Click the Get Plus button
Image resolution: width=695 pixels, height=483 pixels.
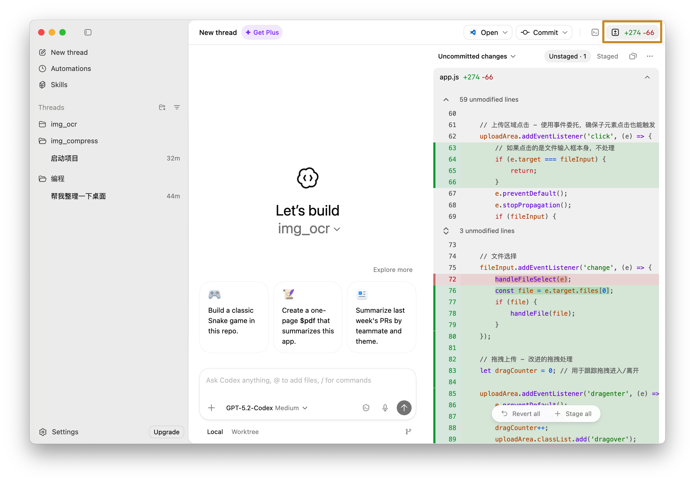(x=262, y=32)
